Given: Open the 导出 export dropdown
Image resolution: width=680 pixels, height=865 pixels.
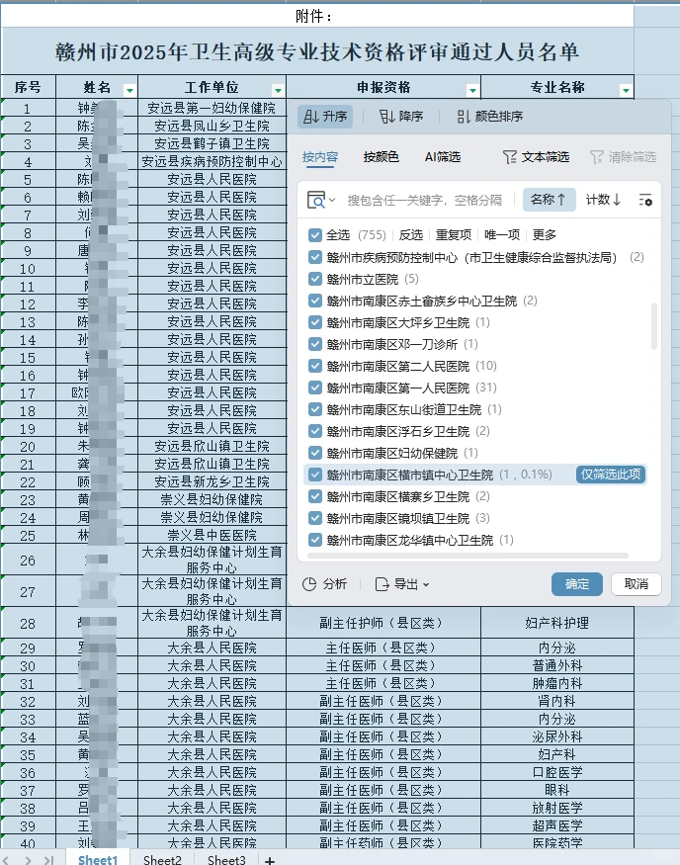Looking at the screenshot, I should [x=402, y=584].
